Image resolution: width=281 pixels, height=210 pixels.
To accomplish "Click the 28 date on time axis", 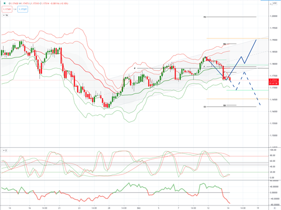I will click(x=109, y=208).
